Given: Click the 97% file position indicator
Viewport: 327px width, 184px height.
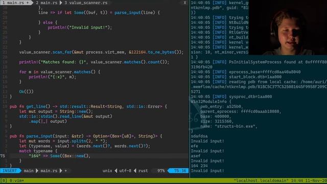Looking at the screenshot, I should [161, 171].
